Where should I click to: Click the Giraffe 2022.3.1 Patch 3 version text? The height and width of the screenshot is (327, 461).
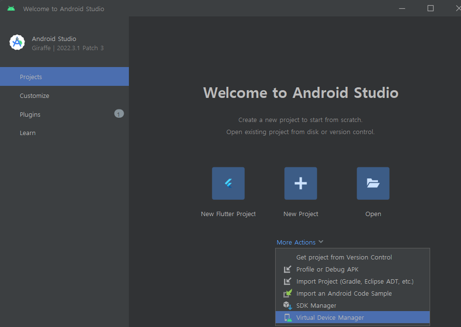pyautogui.click(x=68, y=48)
